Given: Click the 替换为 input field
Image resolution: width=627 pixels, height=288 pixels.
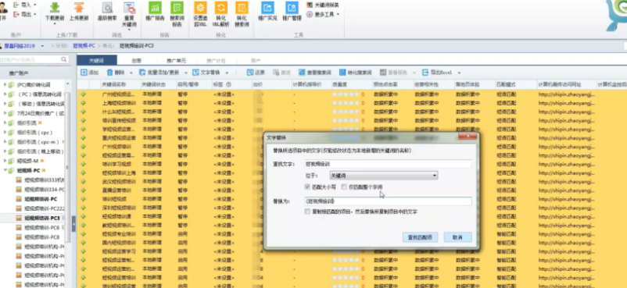Looking at the screenshot, I should click(x=388, y=201).
